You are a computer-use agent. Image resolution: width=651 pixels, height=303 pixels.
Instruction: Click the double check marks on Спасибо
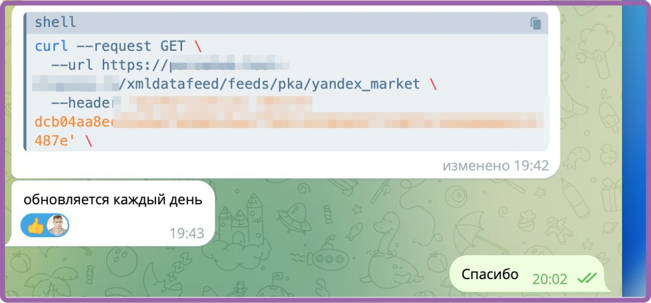[587, 279]
